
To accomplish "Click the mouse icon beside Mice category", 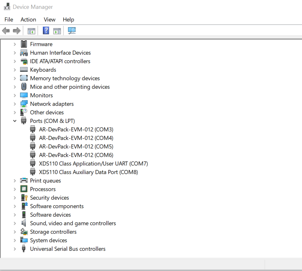I will pos(24,87).
